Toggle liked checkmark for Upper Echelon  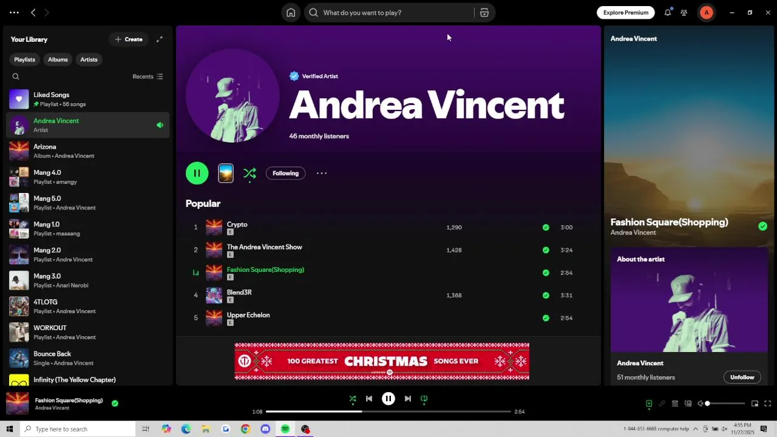pyautogui.click(x=546, y=318)
